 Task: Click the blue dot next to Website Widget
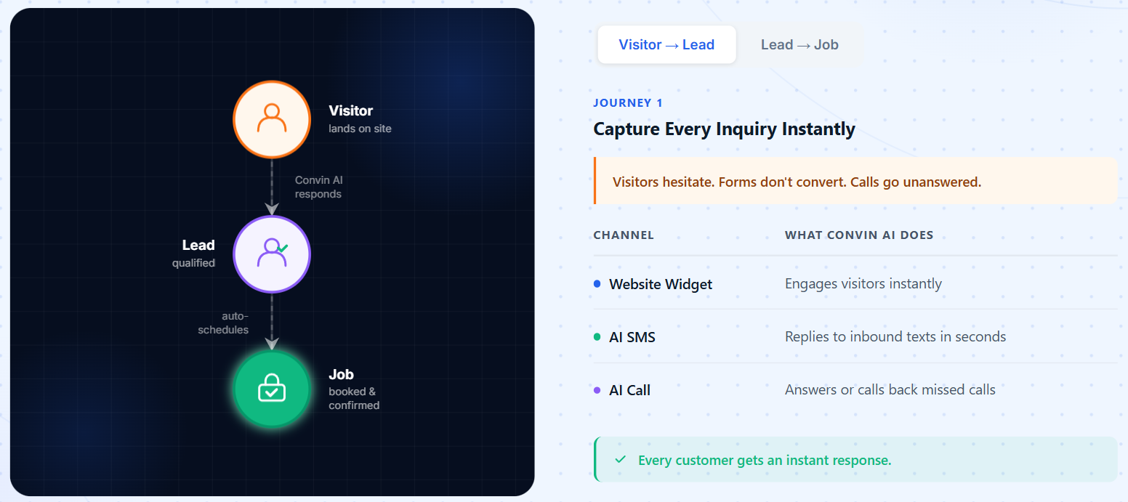coord(597,284)
